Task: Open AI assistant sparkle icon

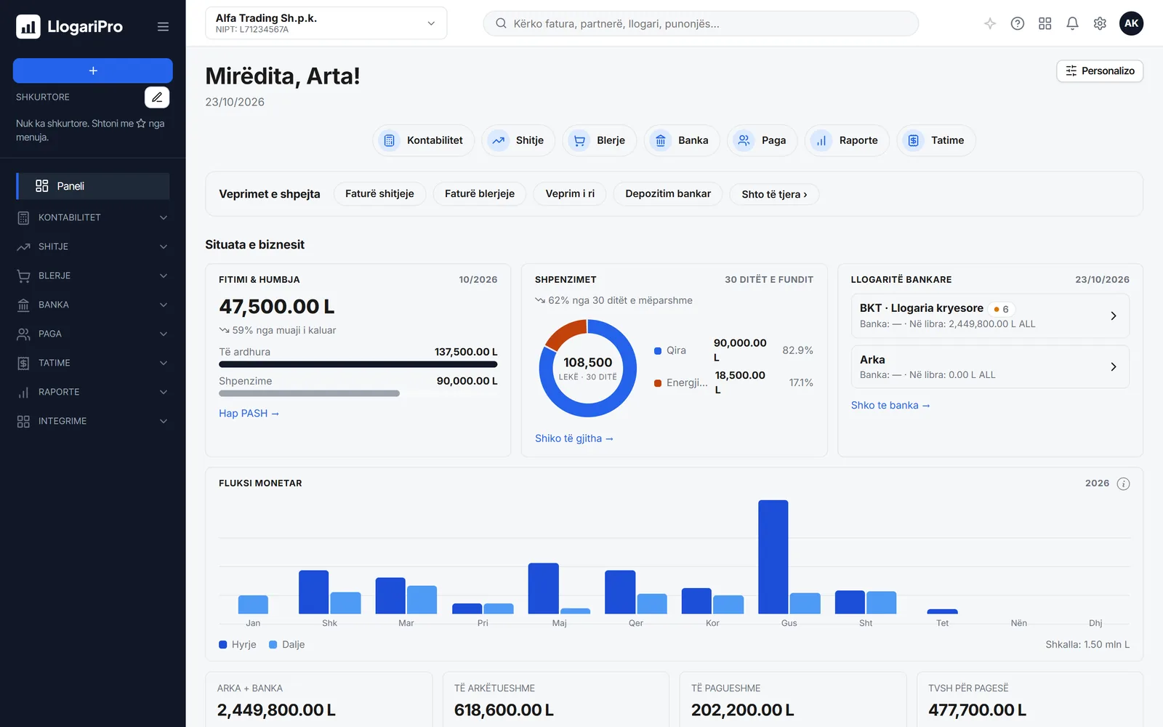Action: 990,23
